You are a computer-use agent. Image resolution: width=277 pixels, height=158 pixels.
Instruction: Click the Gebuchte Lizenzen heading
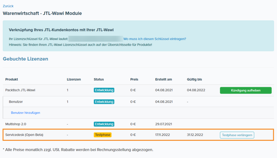point(25,59)
